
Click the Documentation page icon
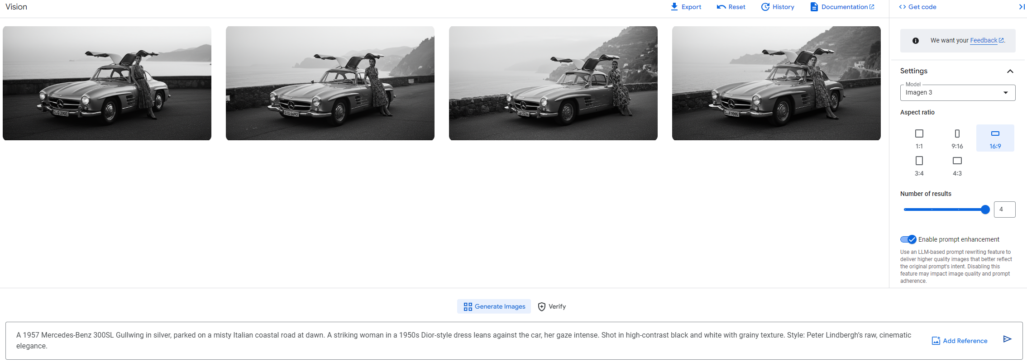click(x=814, y=7)
